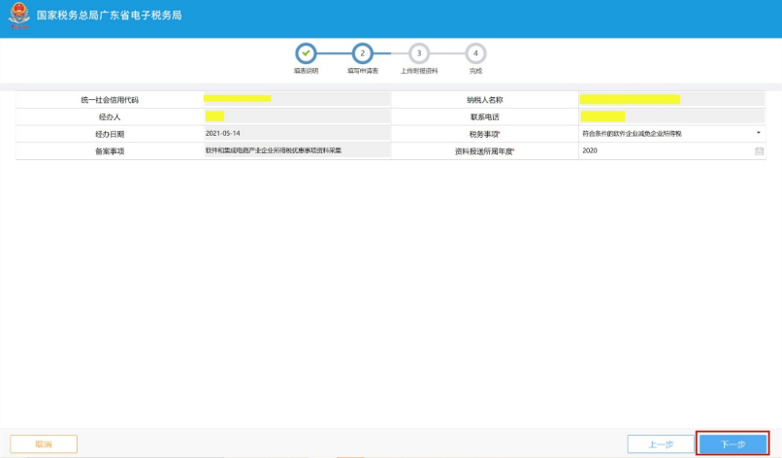Screen dimensions: 782x458
Task: Click the 纳税人名称 field
Action: click(671, 99)
